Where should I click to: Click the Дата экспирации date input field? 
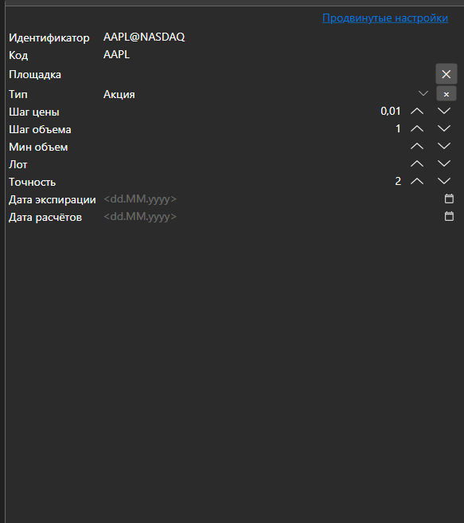pos(271,199)
